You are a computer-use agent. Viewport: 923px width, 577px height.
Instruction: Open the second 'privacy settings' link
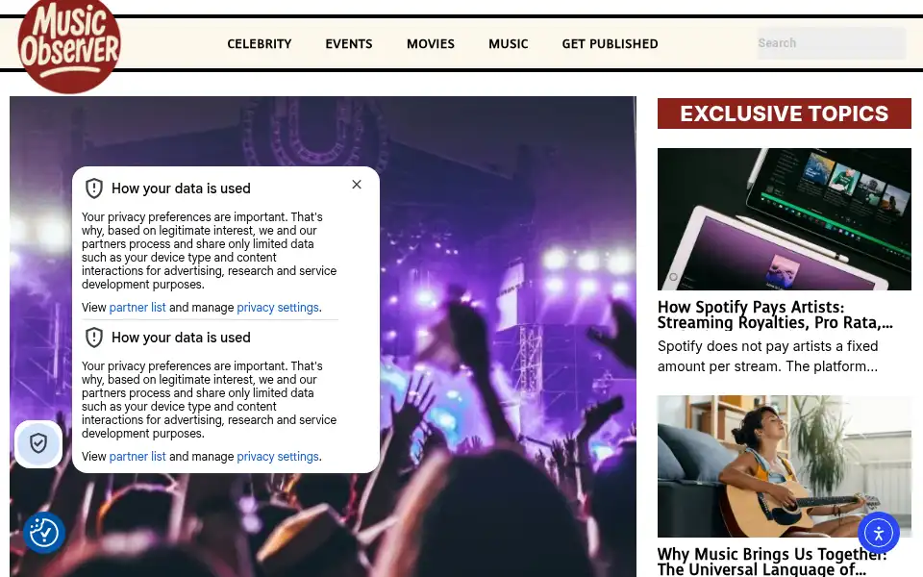[x=278, y=456]
